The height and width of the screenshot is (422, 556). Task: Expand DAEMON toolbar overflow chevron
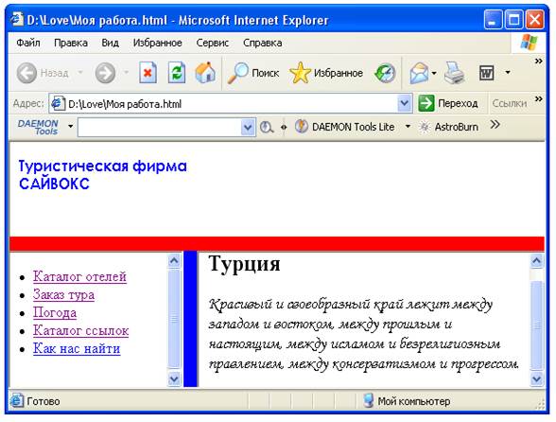(495, 124)
